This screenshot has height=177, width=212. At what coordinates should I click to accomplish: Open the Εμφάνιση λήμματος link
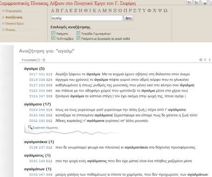click(x=45, y=128)
